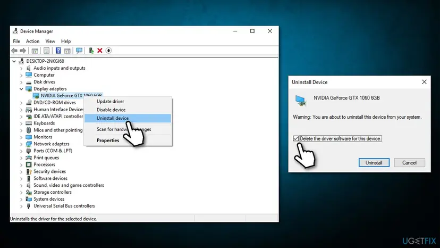Screen dimensions: 440x248
Task: Open the View menu
Action: coord(50,42)
